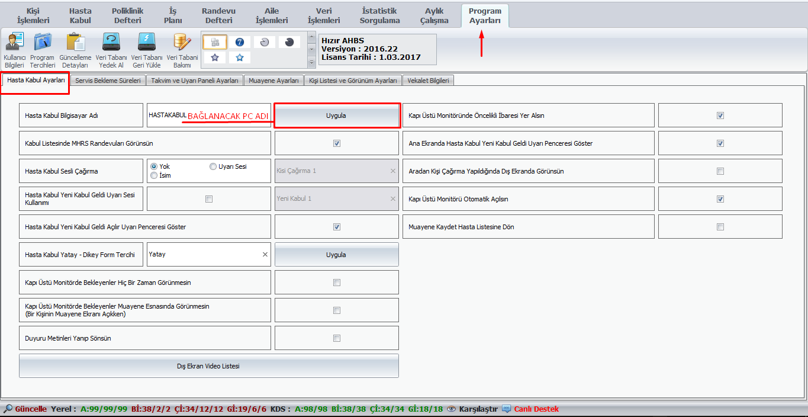Click Veri Tabanı Yedek Al backup icon
The width and height of the screenshot is (808, 417).
(x=111, y=43)
